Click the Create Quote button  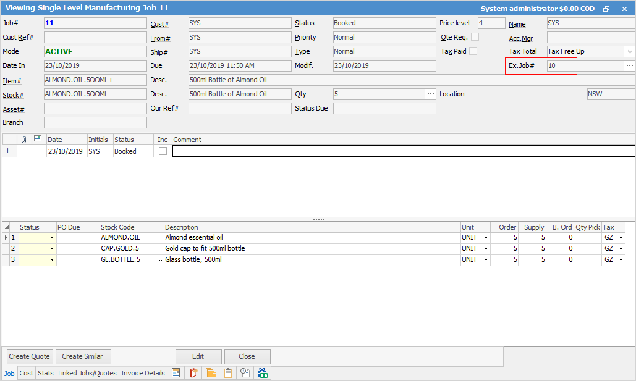pos(29,356)
